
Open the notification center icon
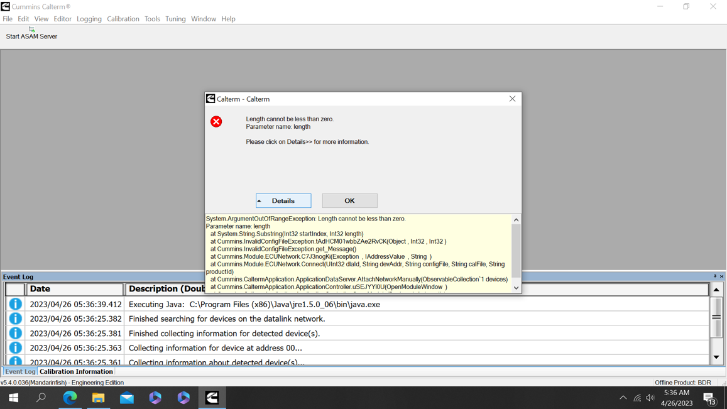(x=709, y=398)
